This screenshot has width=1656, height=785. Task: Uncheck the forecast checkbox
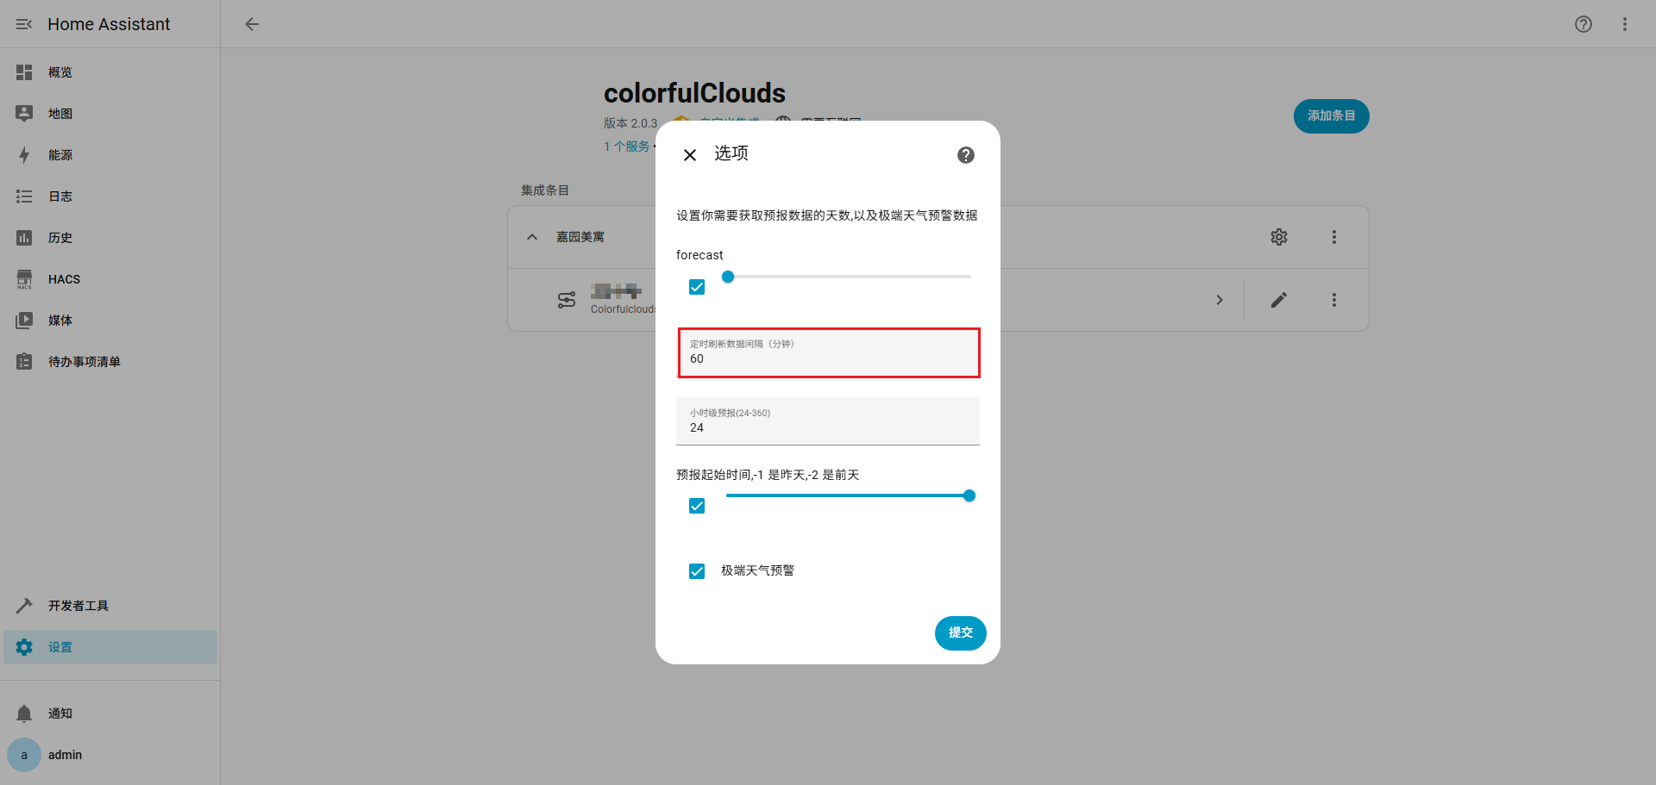coord(696,286)
